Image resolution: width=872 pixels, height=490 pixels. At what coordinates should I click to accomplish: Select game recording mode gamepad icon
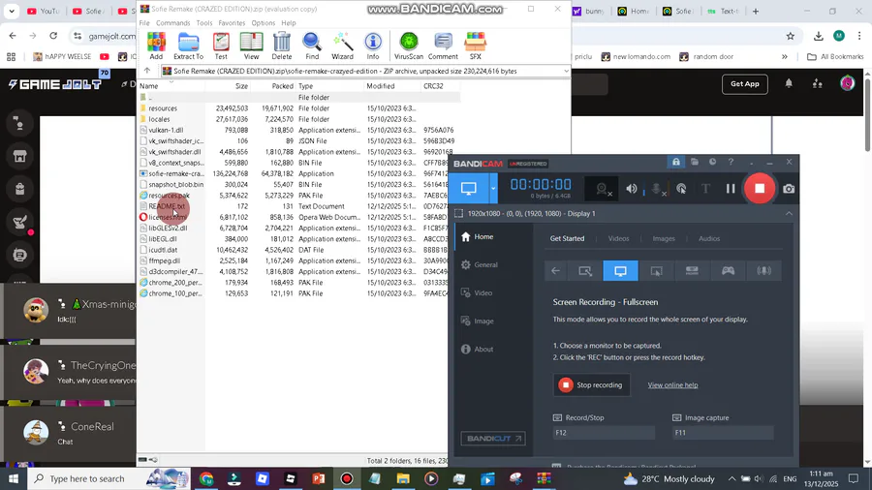tap(728, 270)
